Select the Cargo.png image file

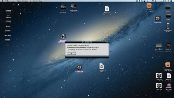159,85
